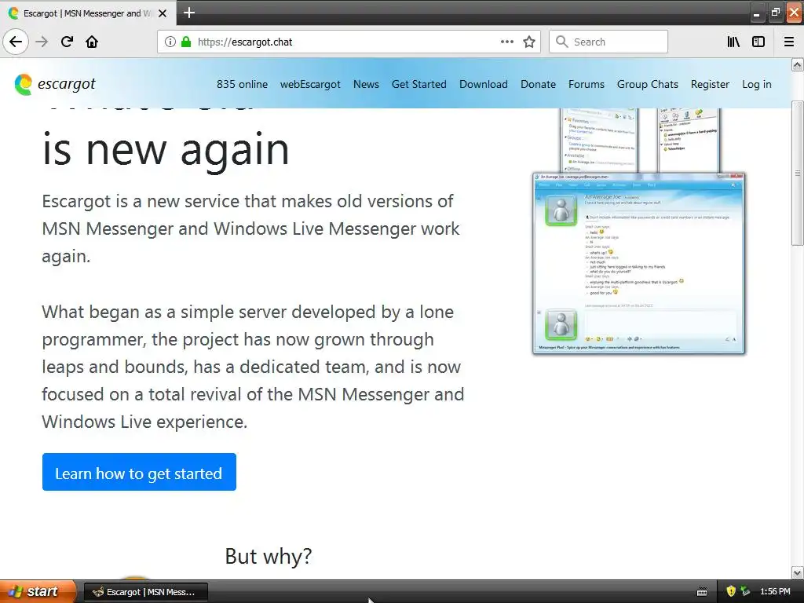
Task: Click the search magnifier icon
Action: pyautogui.click(x=562, y=42)
